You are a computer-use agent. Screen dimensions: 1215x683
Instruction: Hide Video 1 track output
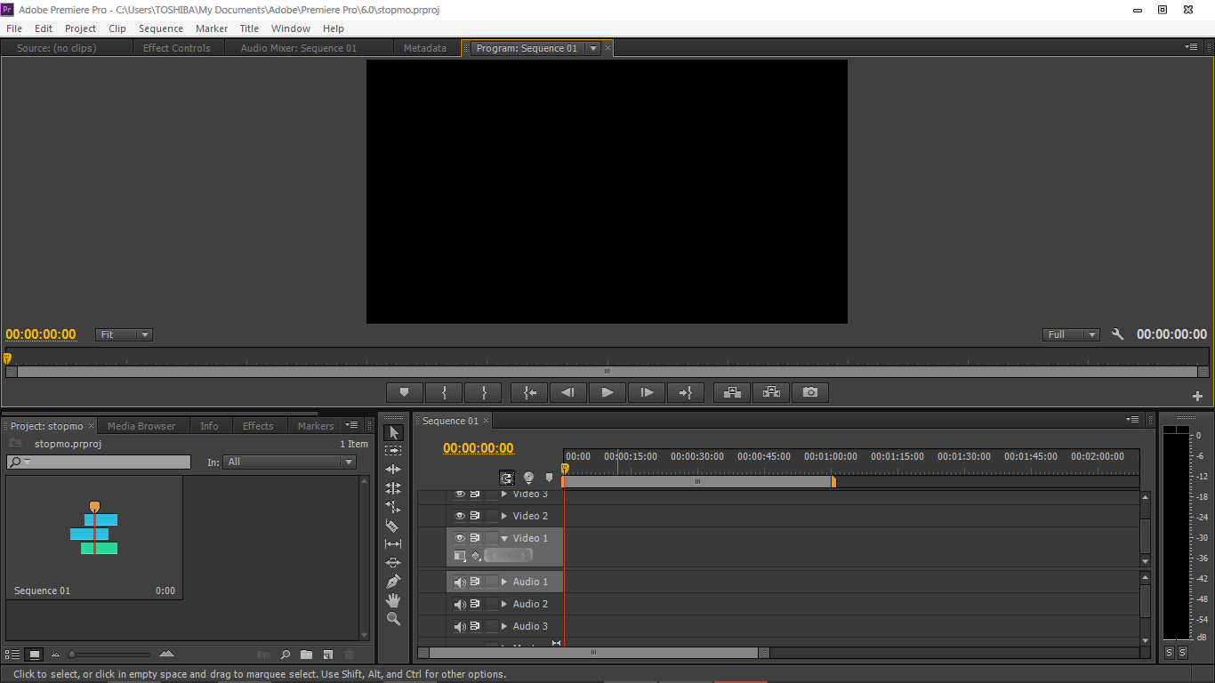(460, 538)
